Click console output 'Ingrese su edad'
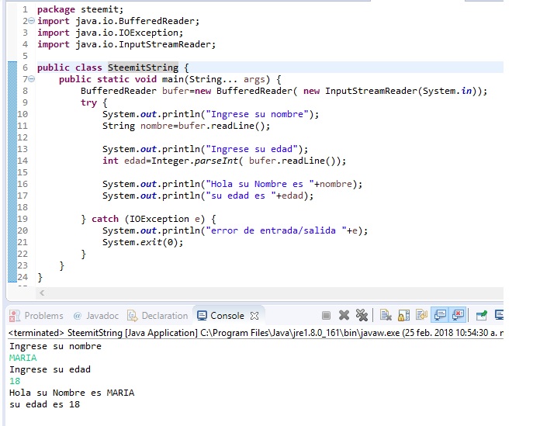 [x=50, y=369]
